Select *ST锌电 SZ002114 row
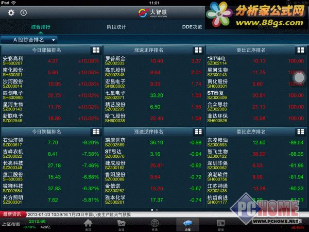 click(255, 61)
